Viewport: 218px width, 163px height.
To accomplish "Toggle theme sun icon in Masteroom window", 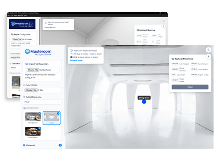I will (x=208, y=50).
